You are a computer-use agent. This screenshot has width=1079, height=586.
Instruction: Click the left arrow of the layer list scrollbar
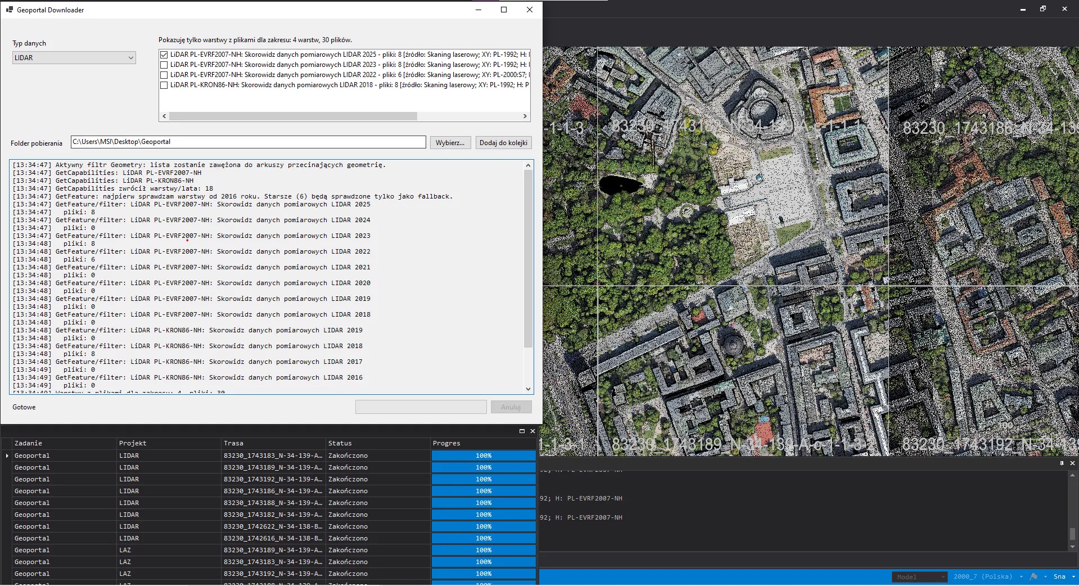tap(164, 116)
